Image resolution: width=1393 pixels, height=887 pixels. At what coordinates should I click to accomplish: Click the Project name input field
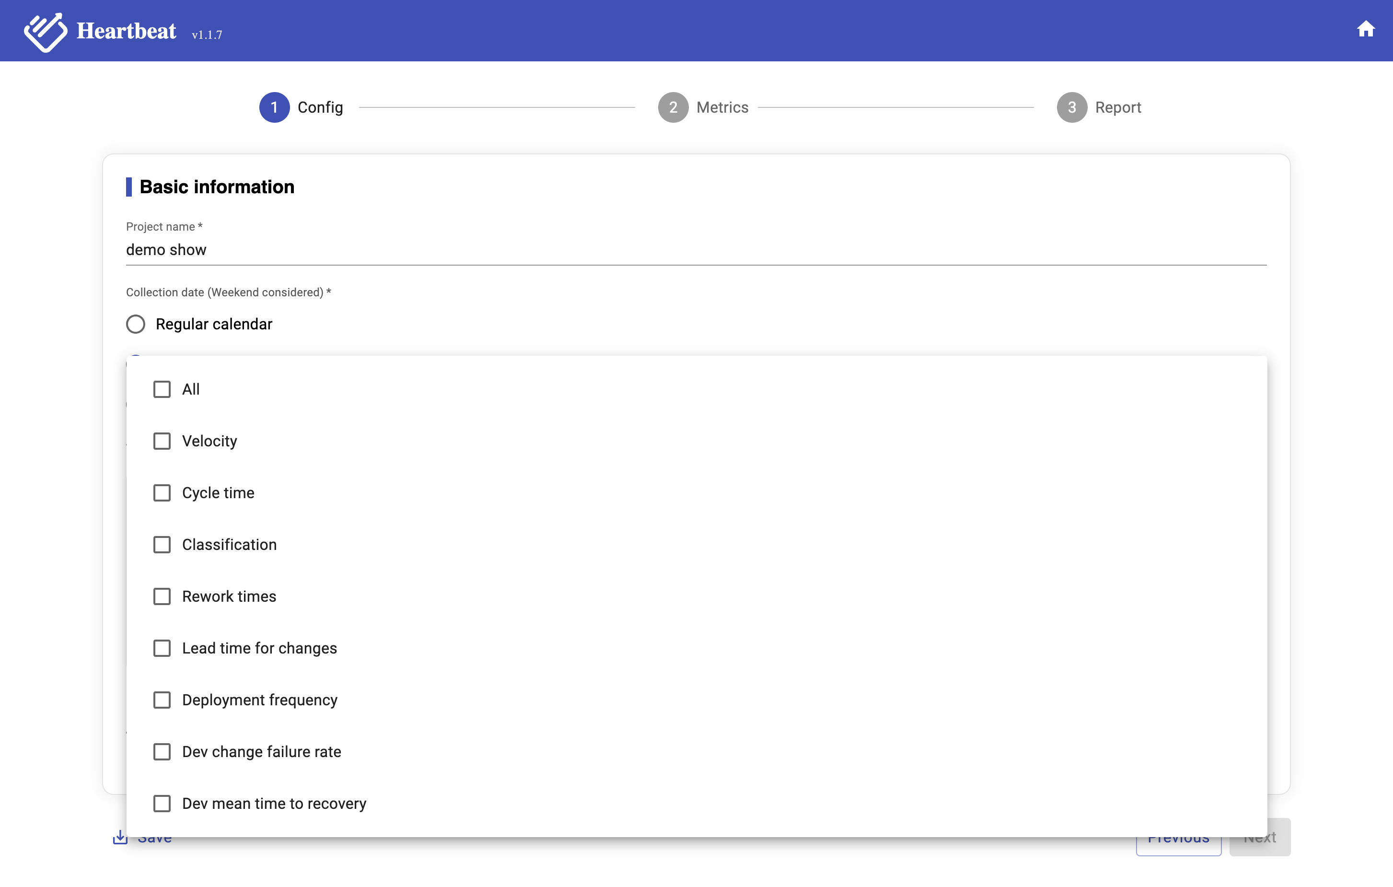pos(696,250)
